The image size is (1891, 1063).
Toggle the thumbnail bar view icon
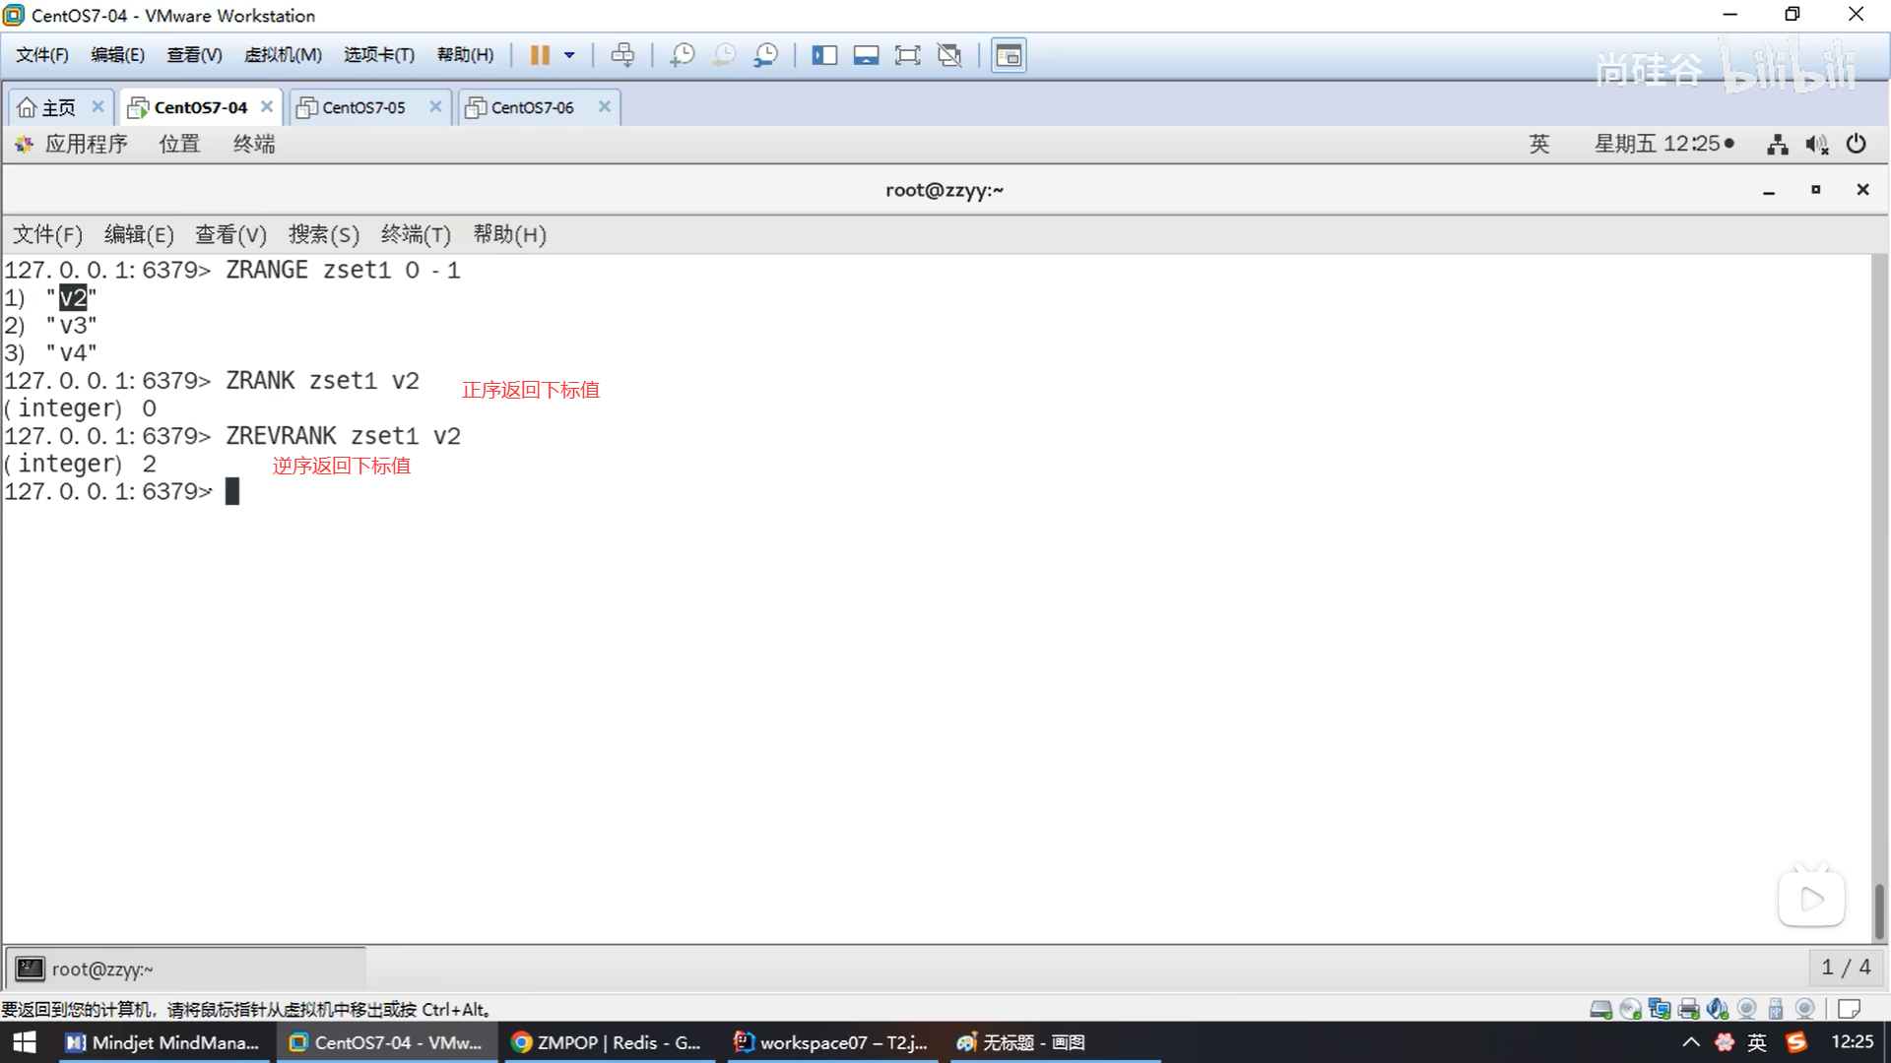click(x=866, y=55)
